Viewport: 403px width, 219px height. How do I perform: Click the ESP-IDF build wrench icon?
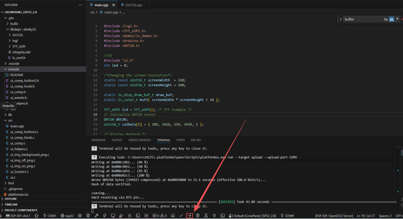(96, 216)
